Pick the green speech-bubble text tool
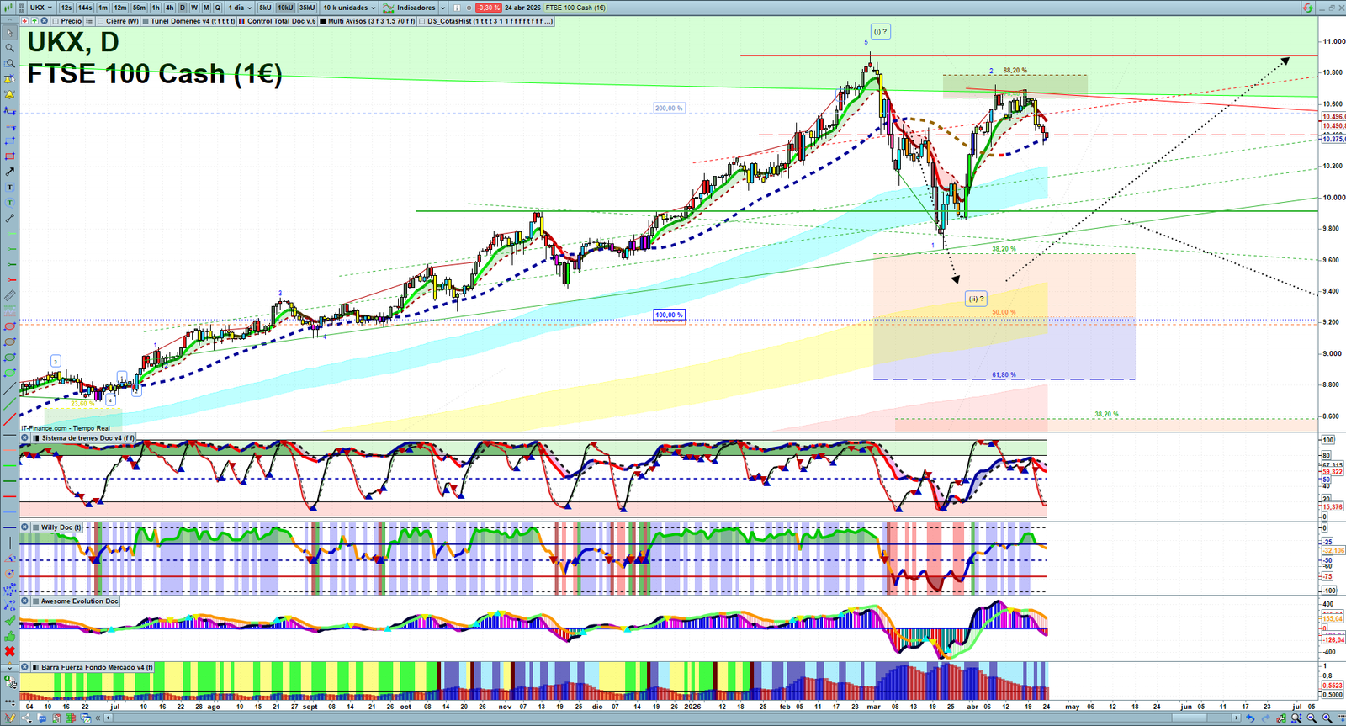Viewport: 1346px width, 726px height. [9, 203]
